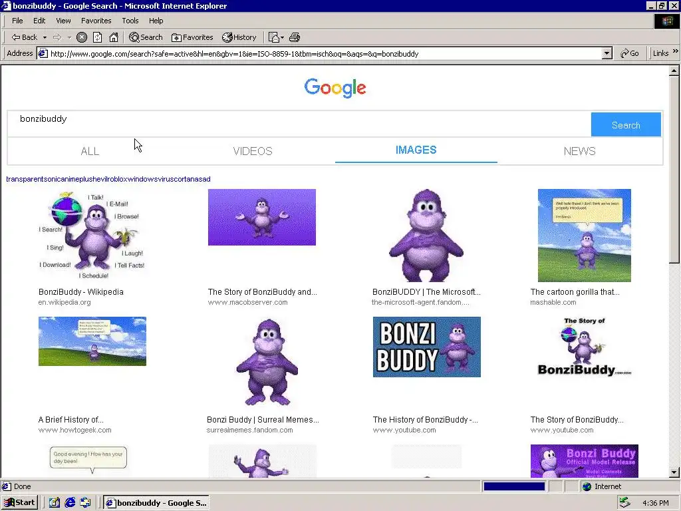Open the BonziBuddy - Wikipedia thumbnail image
This screenshot has height=511, width=681.
[x=92, y=235]
